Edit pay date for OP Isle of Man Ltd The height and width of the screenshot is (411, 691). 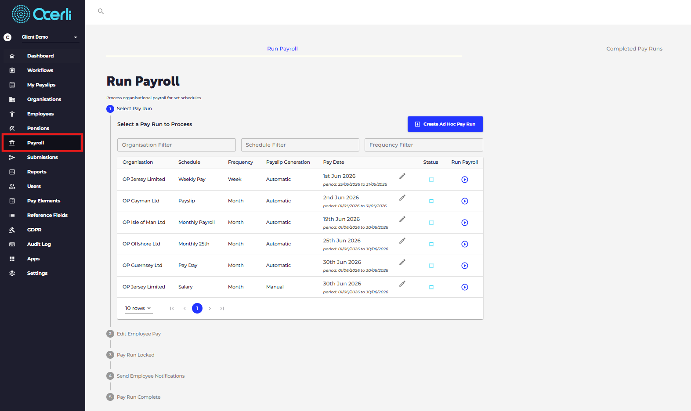(402, 219)
